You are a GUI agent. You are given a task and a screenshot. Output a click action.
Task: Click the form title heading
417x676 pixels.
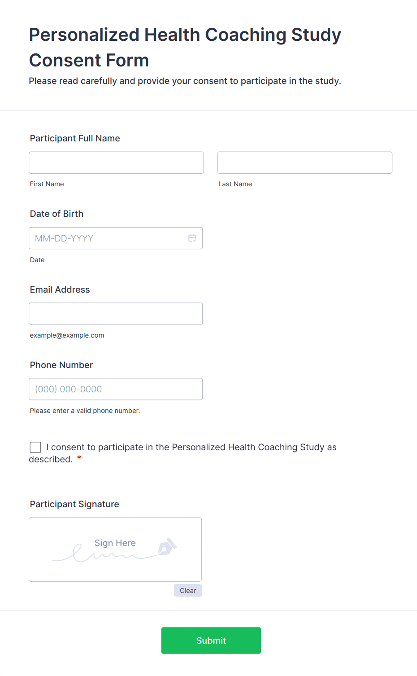click(185, 47)
